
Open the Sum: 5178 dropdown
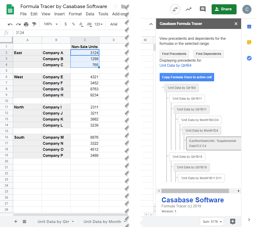[x=212, y=222]
